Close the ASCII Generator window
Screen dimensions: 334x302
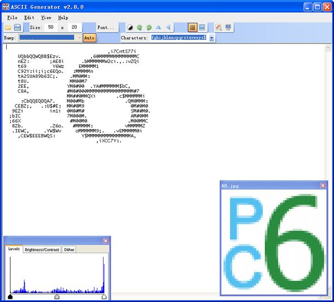point(327,7)
